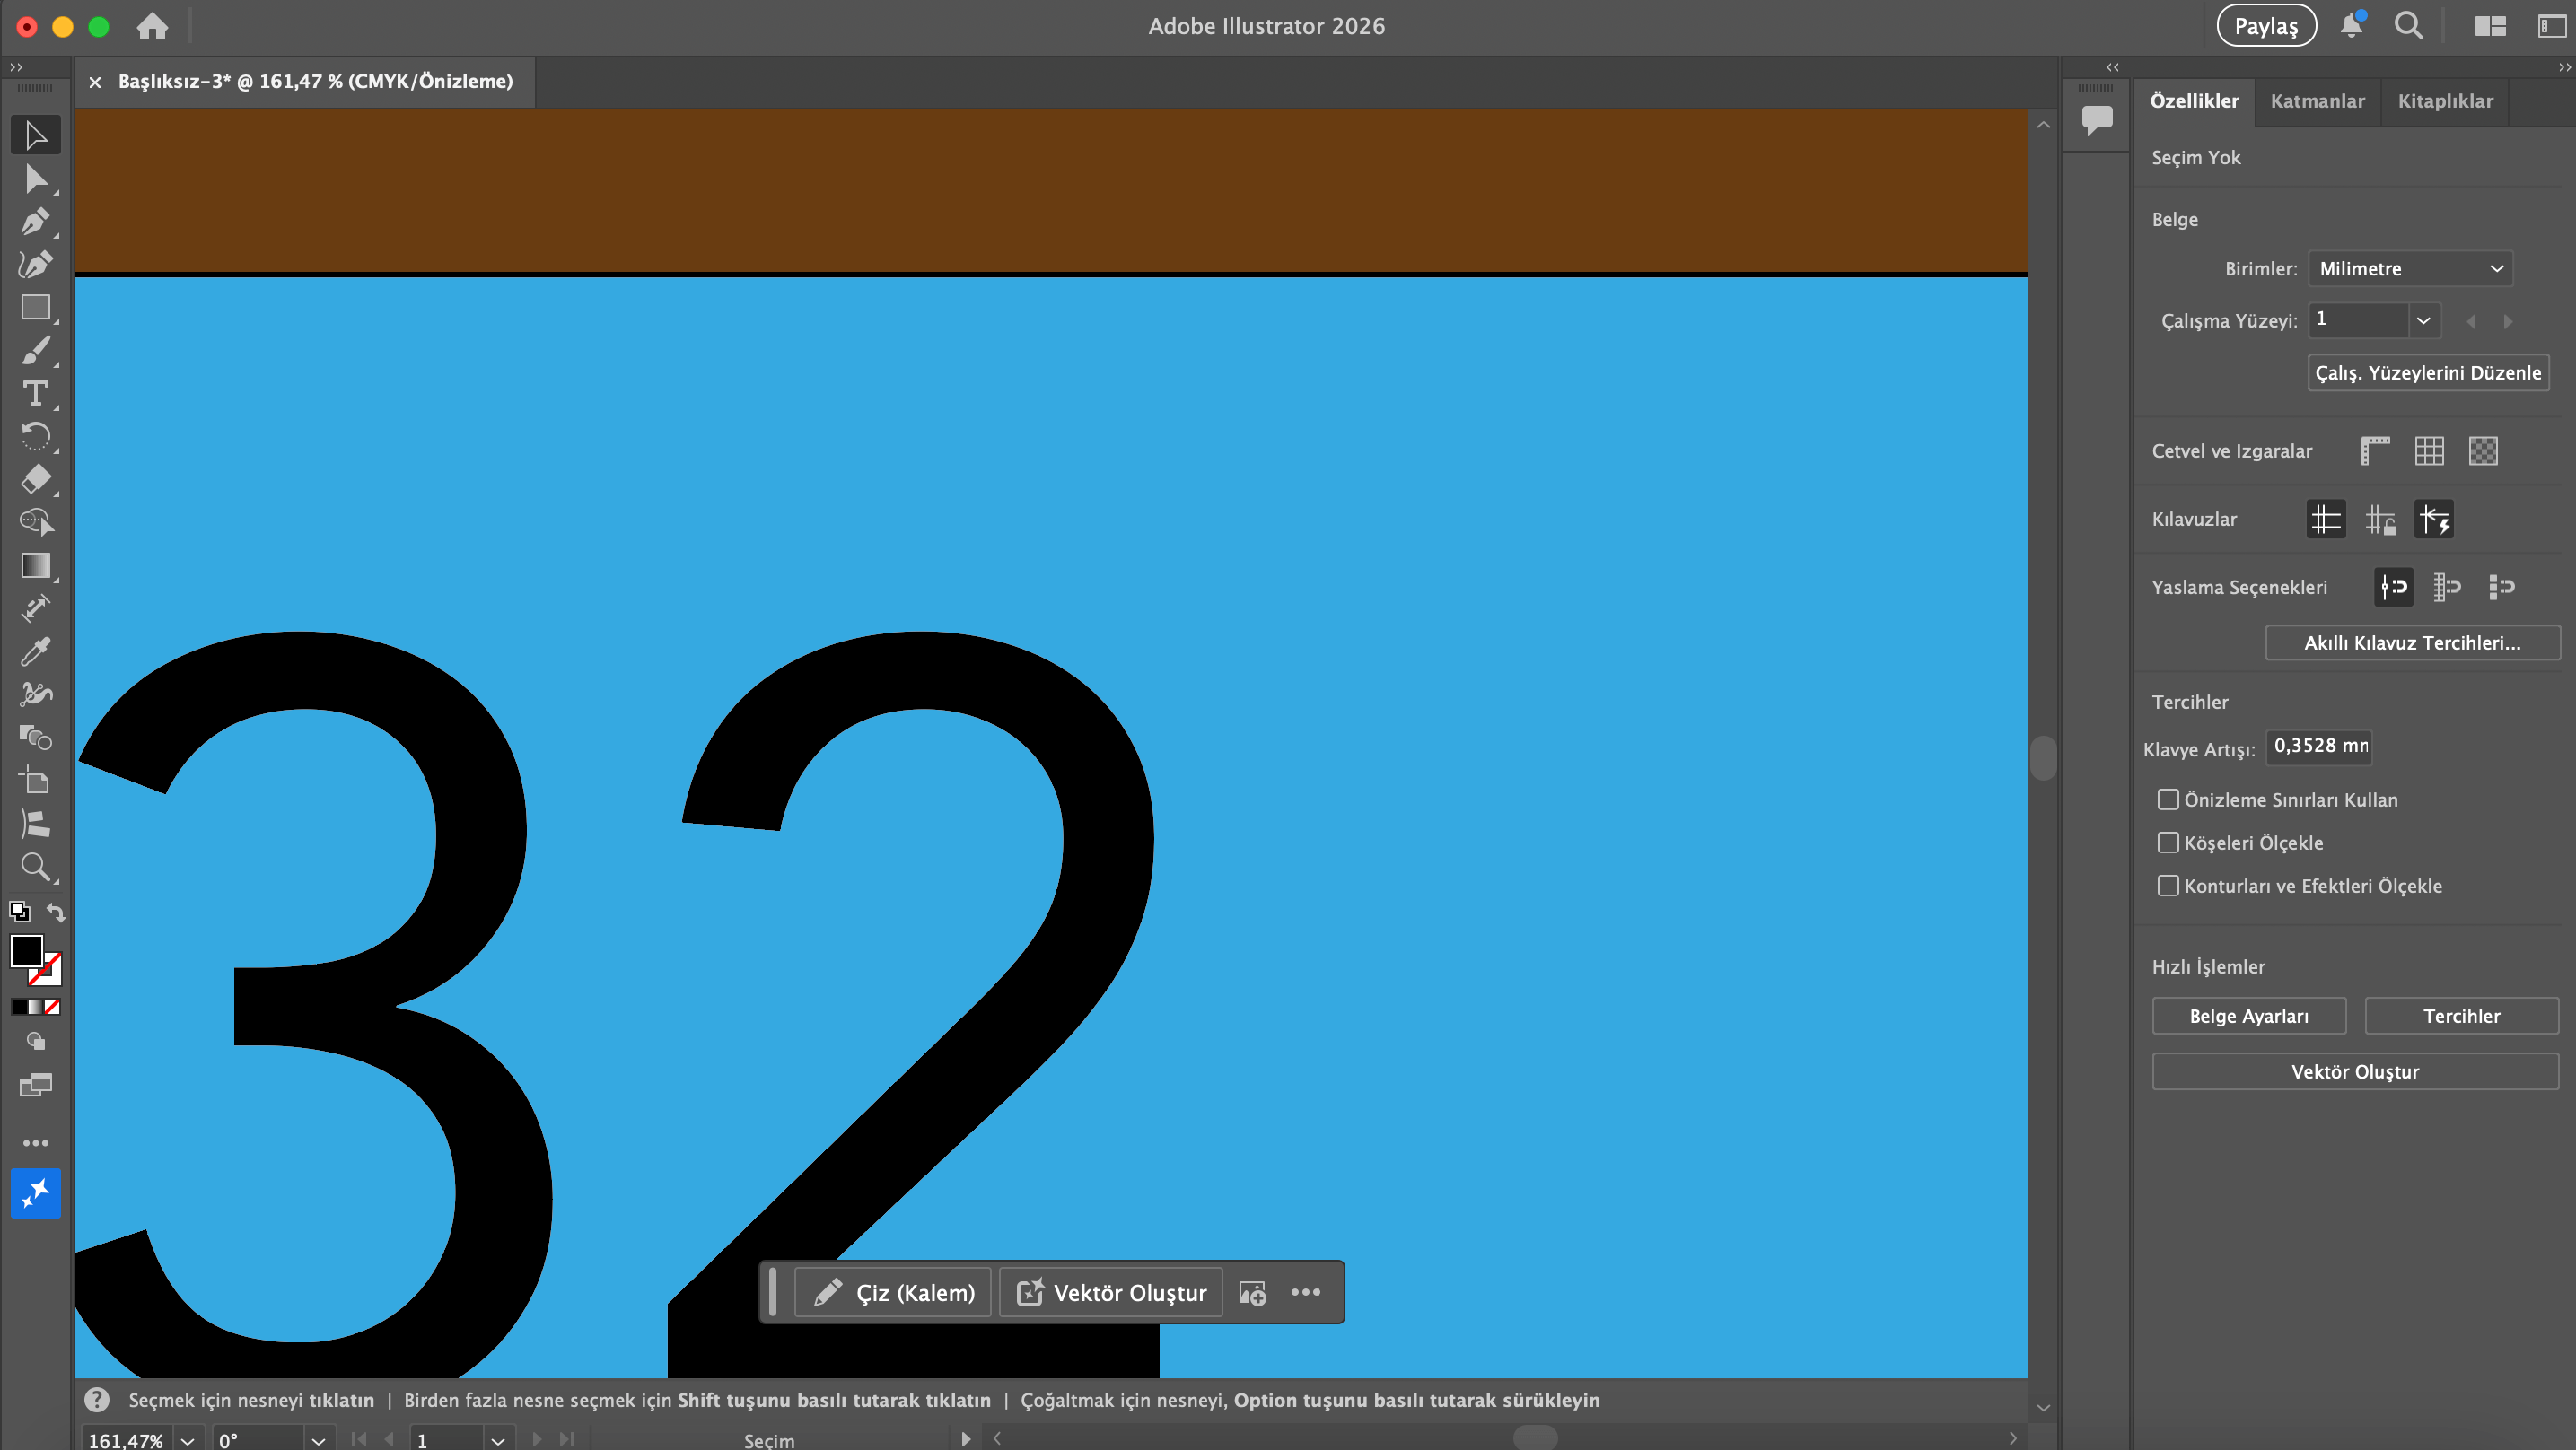2576x1450 pixels.
Task: Activate the Eyedropper tool
Action: pos(35,652)
